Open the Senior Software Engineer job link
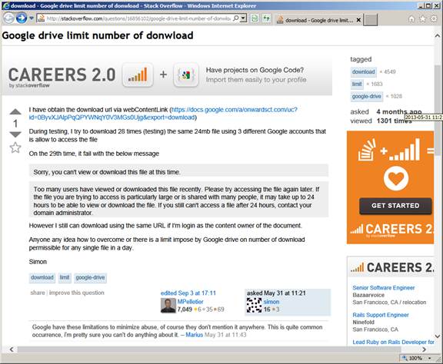 [383, 287]
